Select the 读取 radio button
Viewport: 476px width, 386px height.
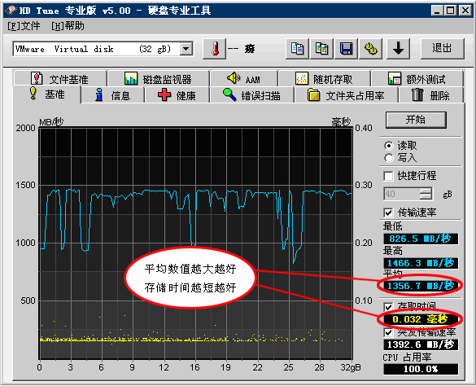tap(389, 146)
